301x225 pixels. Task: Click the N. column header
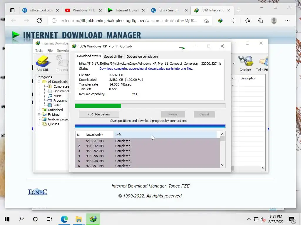(x=79, y=135)
